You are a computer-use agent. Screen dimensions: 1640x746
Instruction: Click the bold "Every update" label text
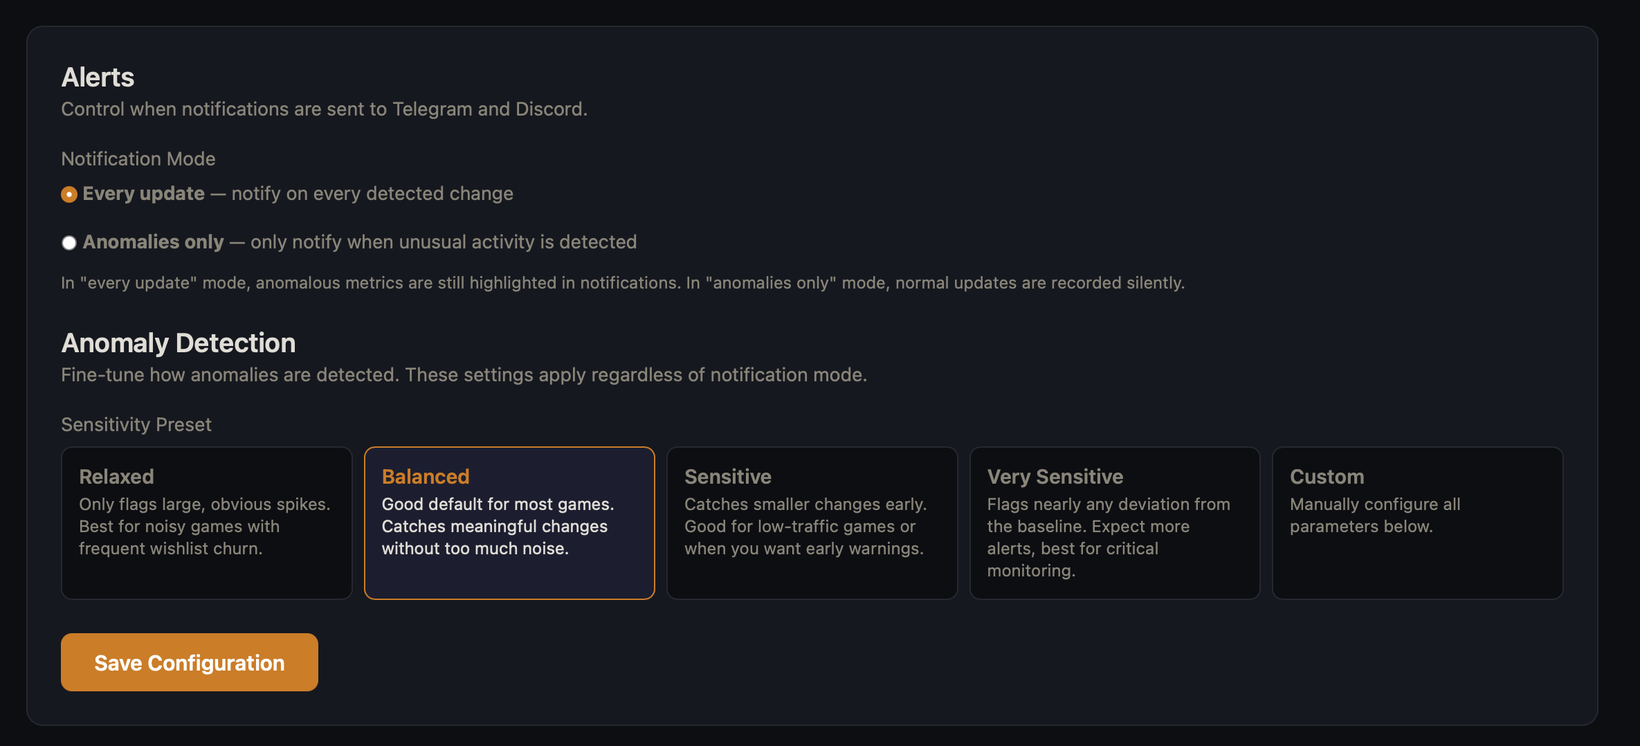click(x=143, y=194)
